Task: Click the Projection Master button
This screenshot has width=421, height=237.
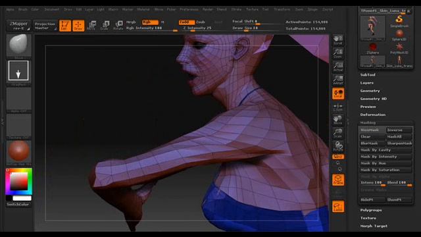Action: pos(45,26)
